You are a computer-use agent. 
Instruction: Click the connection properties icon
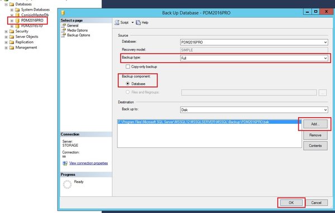(x=65, y=163)
